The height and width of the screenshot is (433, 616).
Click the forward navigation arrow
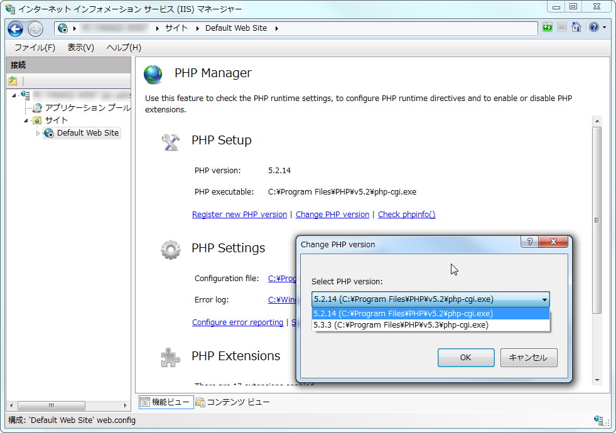click(35, 28)
